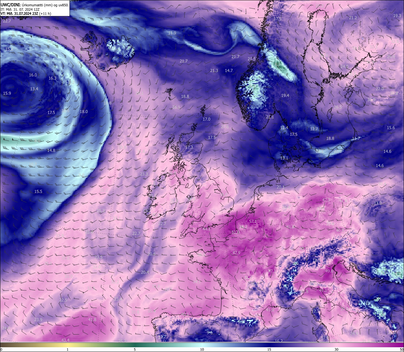Screen dimensions: 404x352
Task: Click the 26.1 value north of Scotland
Action: [x=176, y=107]
